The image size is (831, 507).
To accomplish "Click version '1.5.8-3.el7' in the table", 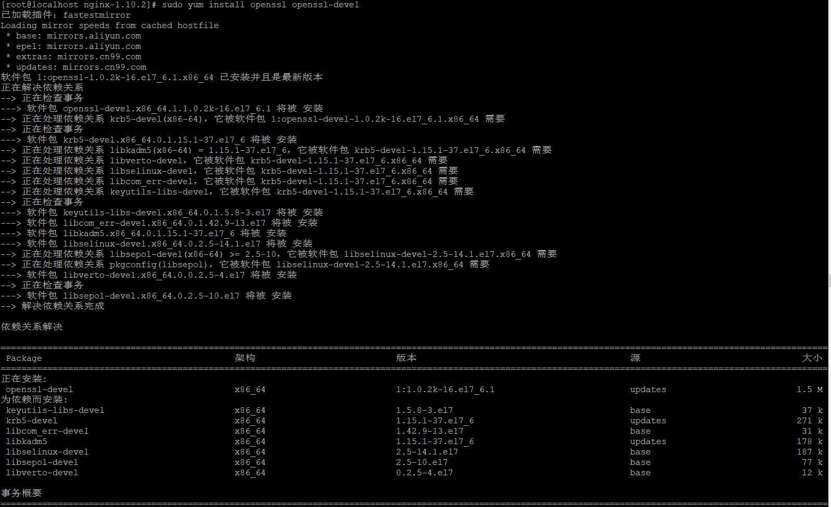I will (425, 410).
